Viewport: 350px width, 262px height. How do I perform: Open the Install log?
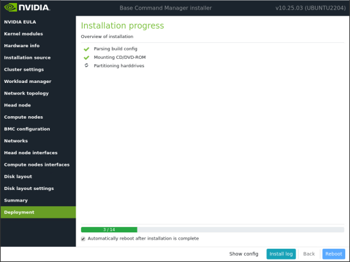coord(281,254)
